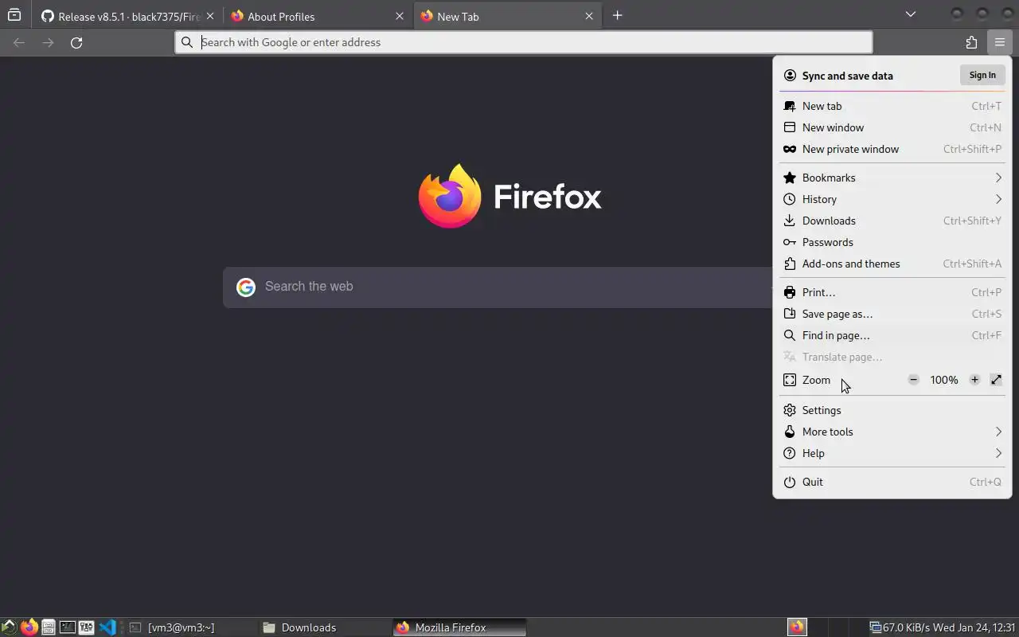This screenshot has width=1019, height=637.
Task: Choose New window from the menu
Action: click(892, 127)
